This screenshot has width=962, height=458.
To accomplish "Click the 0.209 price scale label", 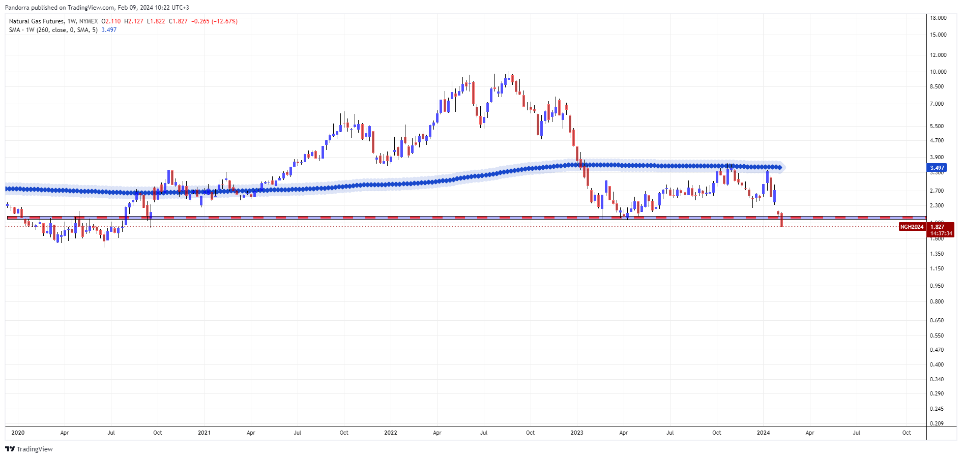I will pos(937,423).
